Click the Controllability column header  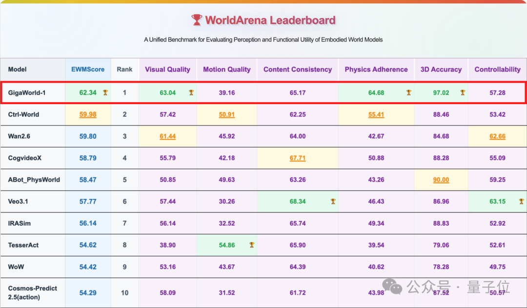click(497, 70)
